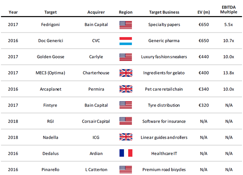Image resolution: width=243 pixels, height=175 pixels.
Task: Select the Pinarello target cell
Action: pos(50,170)
